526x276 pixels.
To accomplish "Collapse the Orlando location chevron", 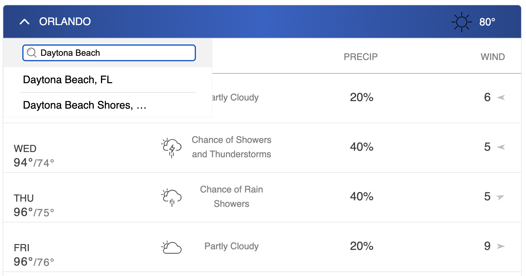I will [x=25, y=22].
